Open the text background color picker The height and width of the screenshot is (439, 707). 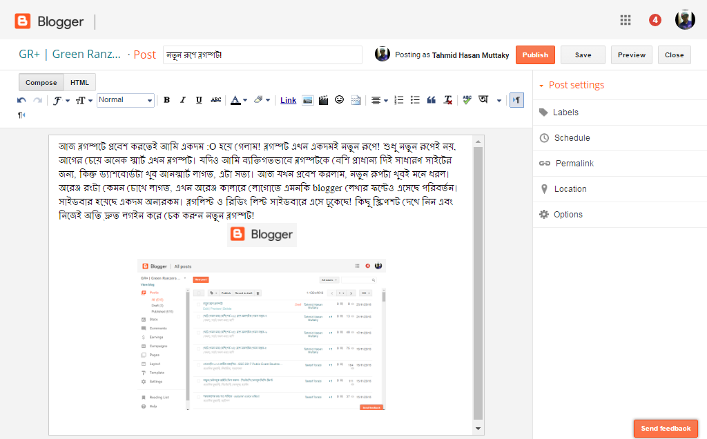(x=262, y=100)
